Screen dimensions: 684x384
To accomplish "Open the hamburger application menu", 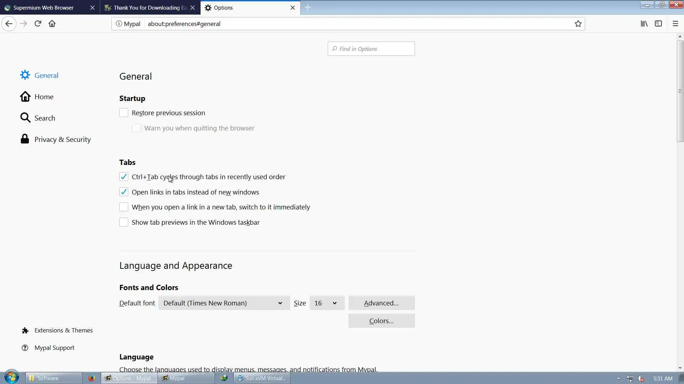I will coord(675,24).
